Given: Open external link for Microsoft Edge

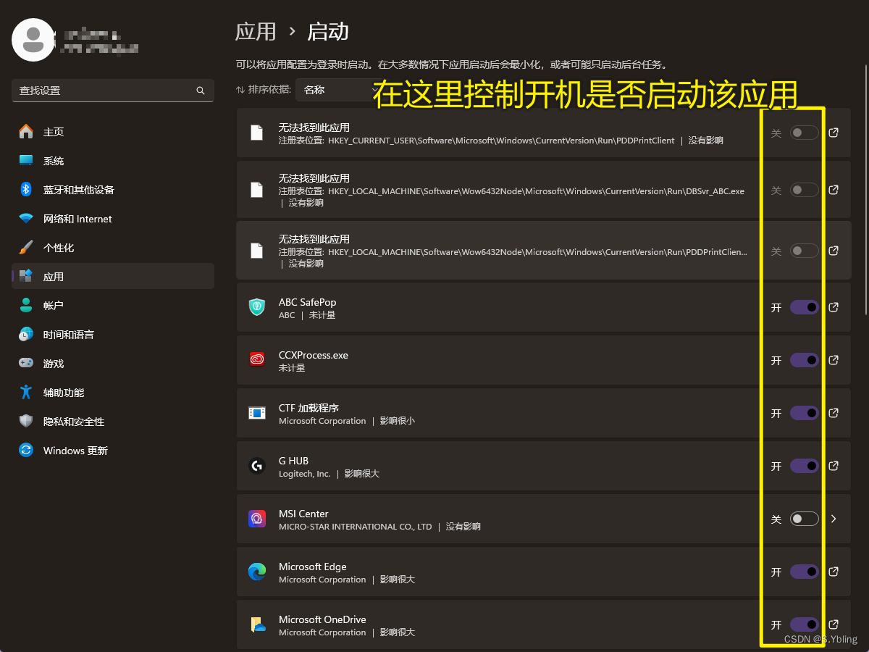Looking at the screenshot, I should [x=834, y=572].
